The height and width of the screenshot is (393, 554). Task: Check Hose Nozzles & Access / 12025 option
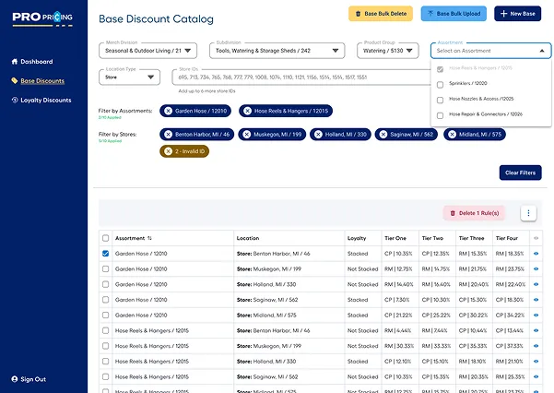[x=441, y=101]
